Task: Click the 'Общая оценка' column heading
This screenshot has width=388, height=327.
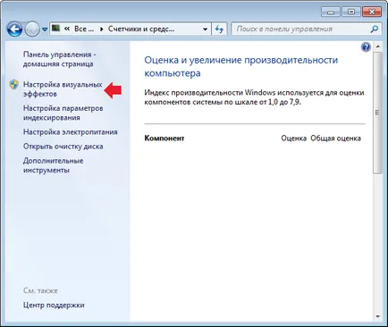Action: pyautogui.click(x=335, y=138)
